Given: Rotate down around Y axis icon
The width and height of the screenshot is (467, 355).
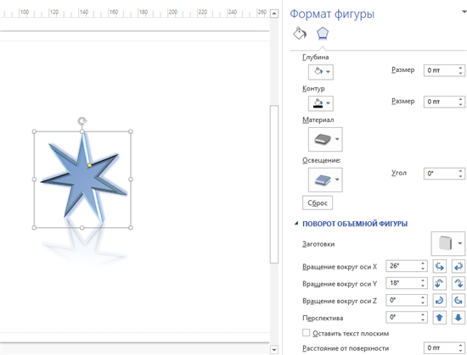Looking at the screenshot, I should coord(459,283).
